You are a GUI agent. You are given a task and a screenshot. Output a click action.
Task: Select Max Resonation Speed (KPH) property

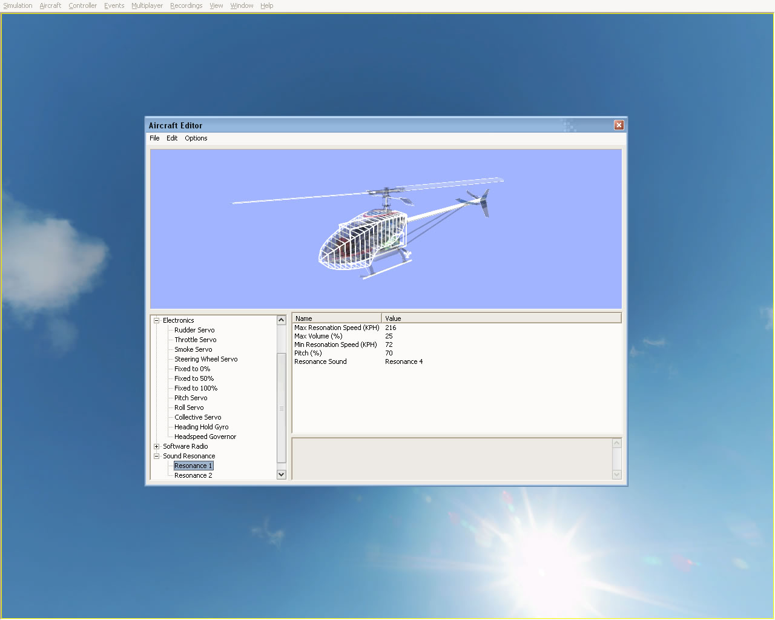point(337,328)
